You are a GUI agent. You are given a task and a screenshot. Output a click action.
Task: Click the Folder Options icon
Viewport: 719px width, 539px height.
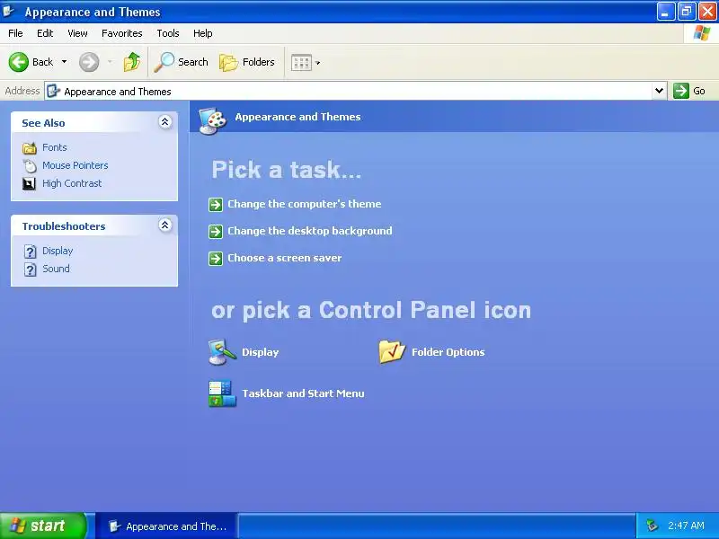point(392,352)
